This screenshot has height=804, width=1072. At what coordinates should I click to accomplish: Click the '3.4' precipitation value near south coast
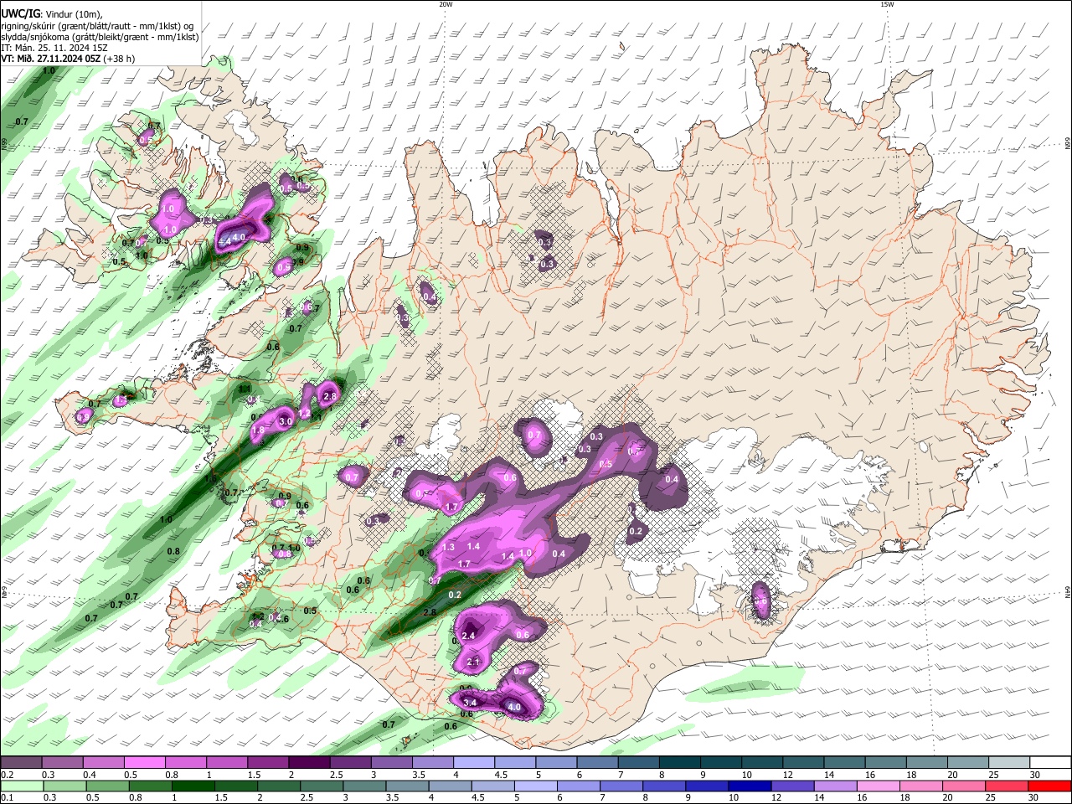(x=470, y=702)
